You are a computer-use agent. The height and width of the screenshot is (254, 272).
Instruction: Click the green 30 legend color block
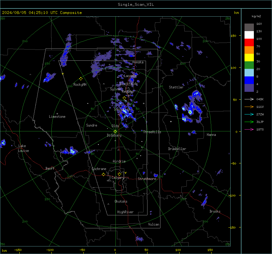[249, 65]
